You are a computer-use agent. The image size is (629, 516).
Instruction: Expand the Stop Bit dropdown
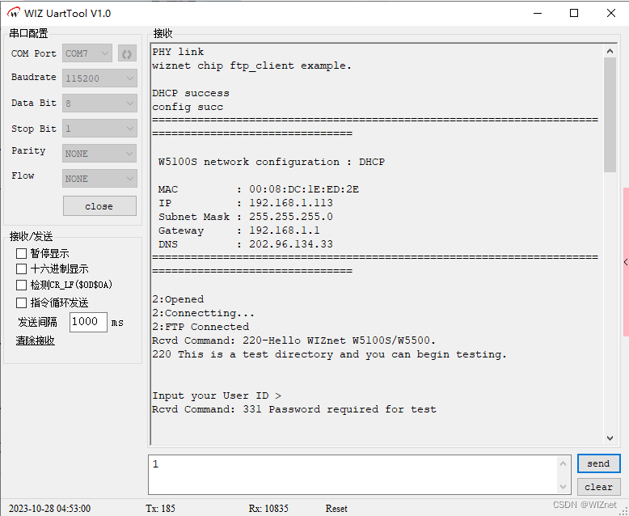pos(99,129)
